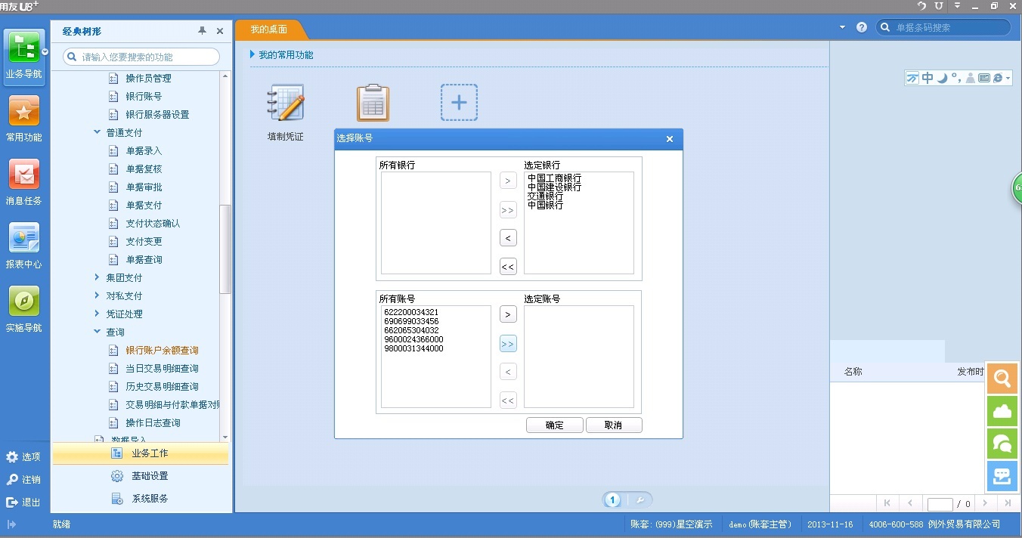Open 选项 gear at sidebar bottom
This screenshot has width=1022, height=538.
coord(12,457)
